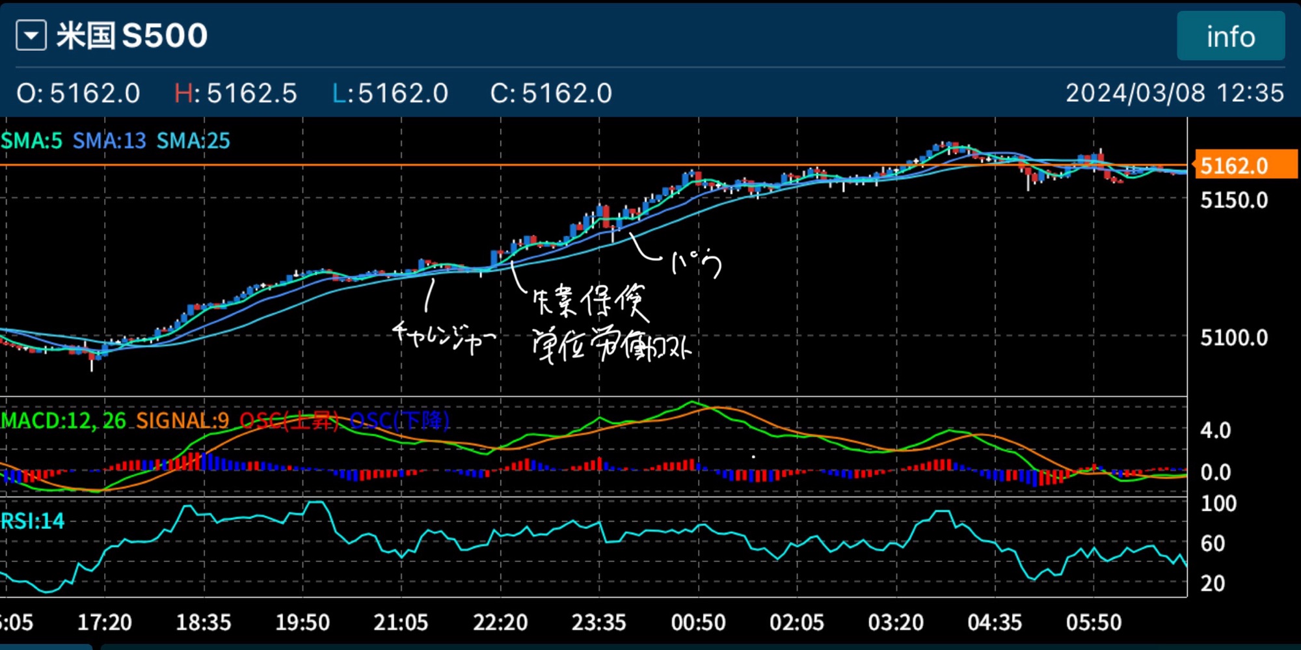The image size is (1301, 650).
Task: Select the 00:50 time axis marker
Action: click(698, 623)
